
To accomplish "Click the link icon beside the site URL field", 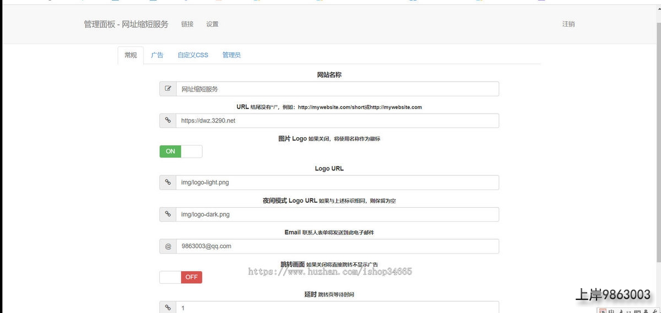I will [168, 121].
